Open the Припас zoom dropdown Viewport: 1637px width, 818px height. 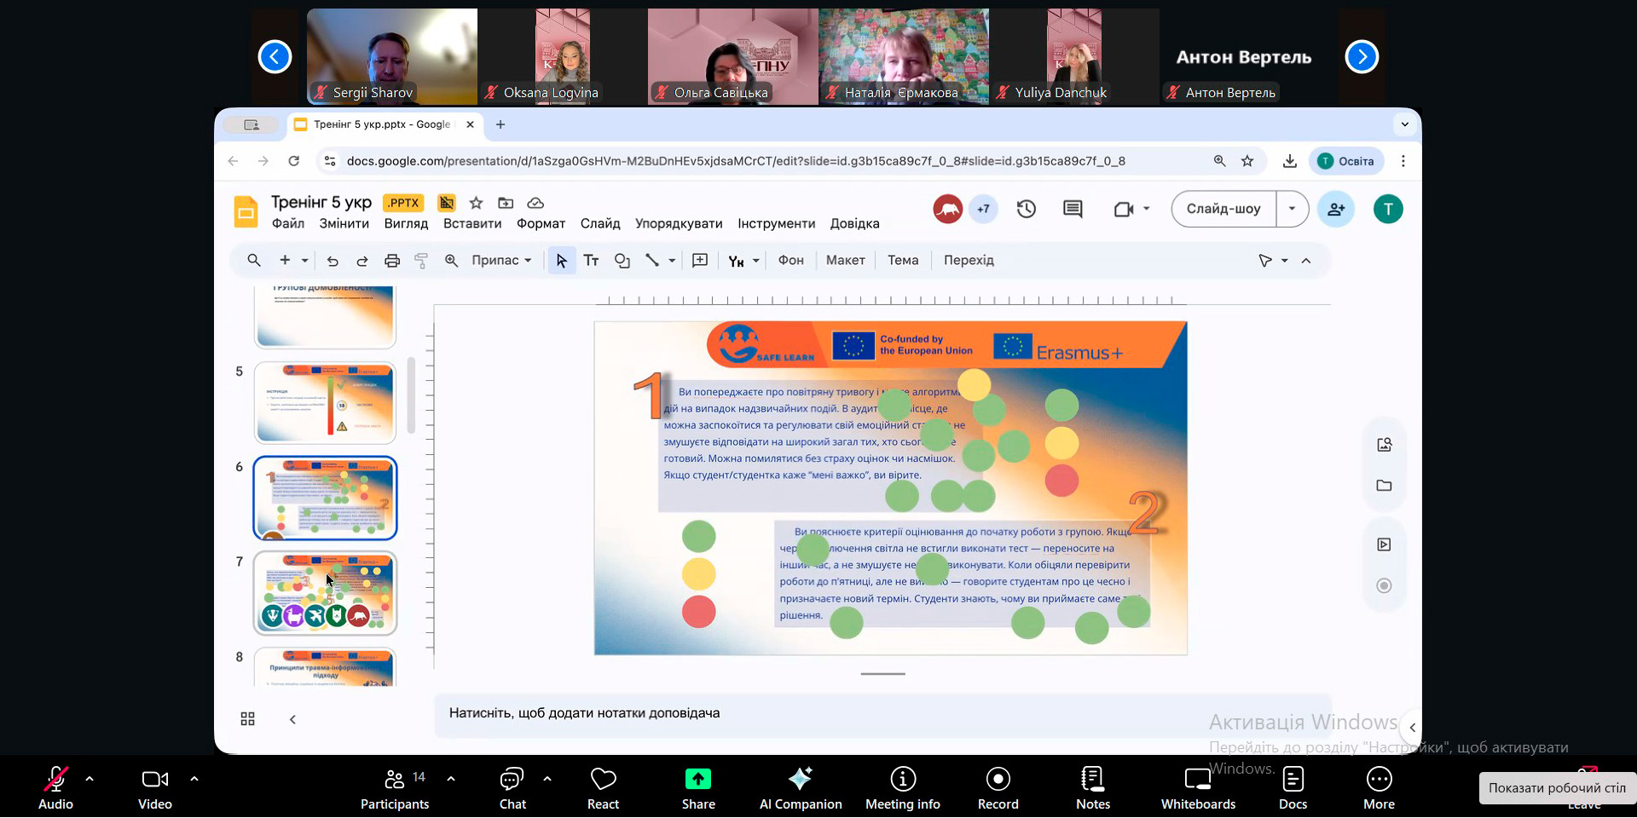pos(501,261)
